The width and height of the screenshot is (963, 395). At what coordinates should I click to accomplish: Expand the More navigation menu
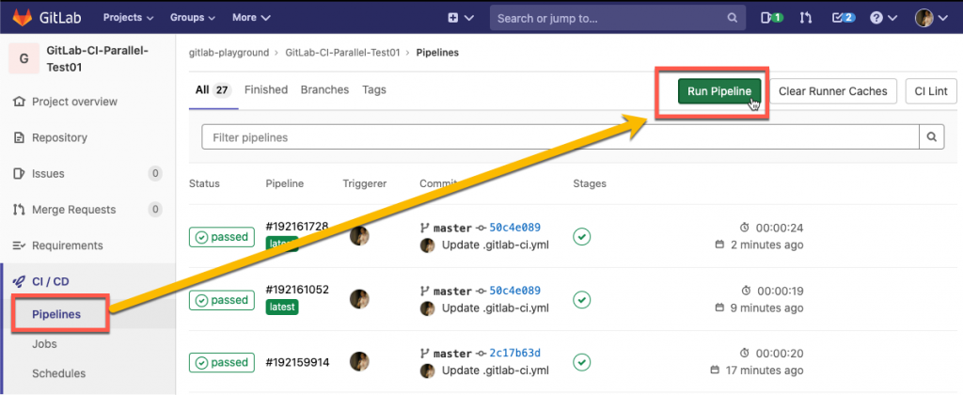251,17
